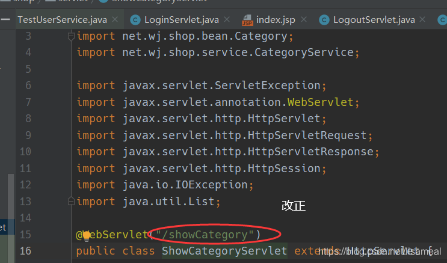
Task: Open the LoginServlet.java tab
Action: pos(181,20)
